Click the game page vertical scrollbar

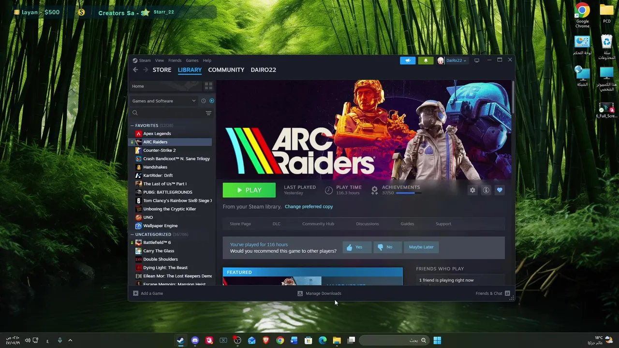click(513, 98)
